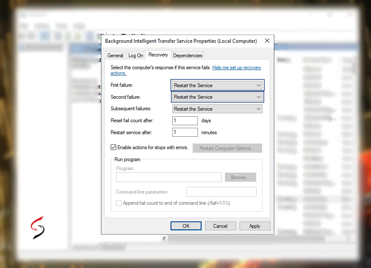Expand the Second failure dropdown
This screenshot has width=371, height=268.
coord(217,97)
